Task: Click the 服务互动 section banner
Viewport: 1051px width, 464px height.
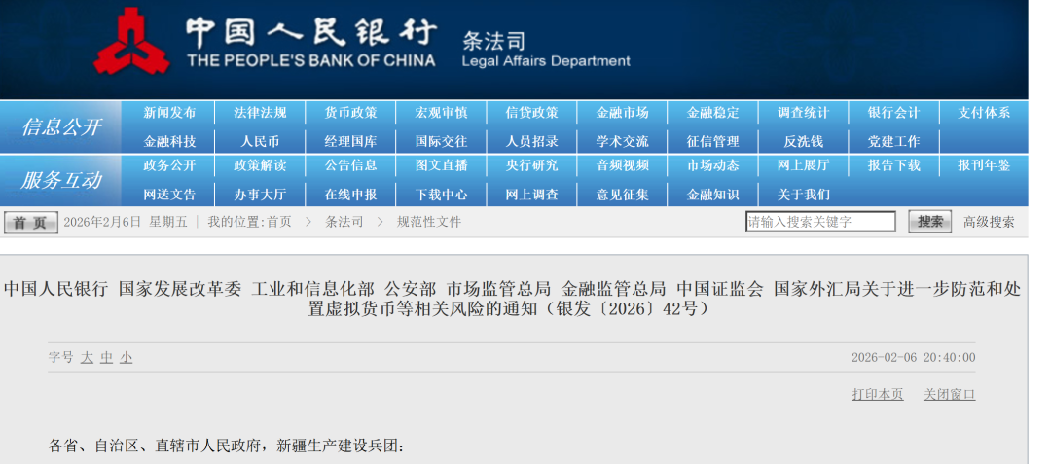Action: click(x=61, y=180)
